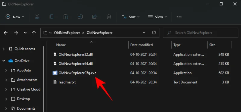Open Documents in the sidebar
This screenshot has width=241, height=112.
click(26, 108)
